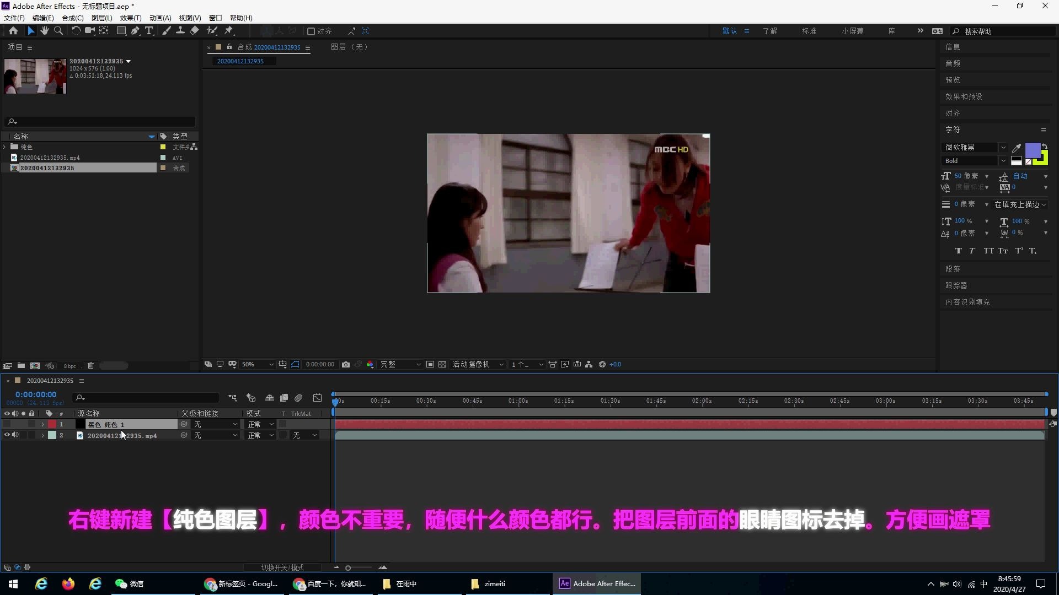The height and width of the screenshot is (595, 1059).
Task: Open the 合成(C) menu
Action: click(x=72, y=18)
